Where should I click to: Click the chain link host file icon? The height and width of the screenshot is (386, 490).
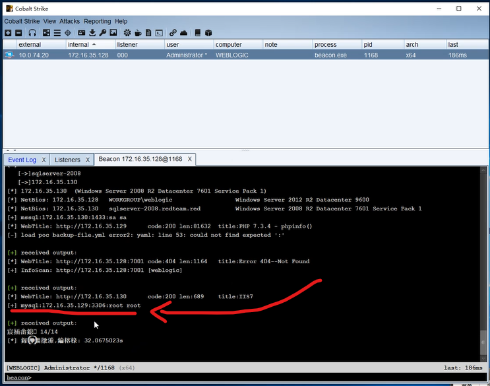point(173,33)
